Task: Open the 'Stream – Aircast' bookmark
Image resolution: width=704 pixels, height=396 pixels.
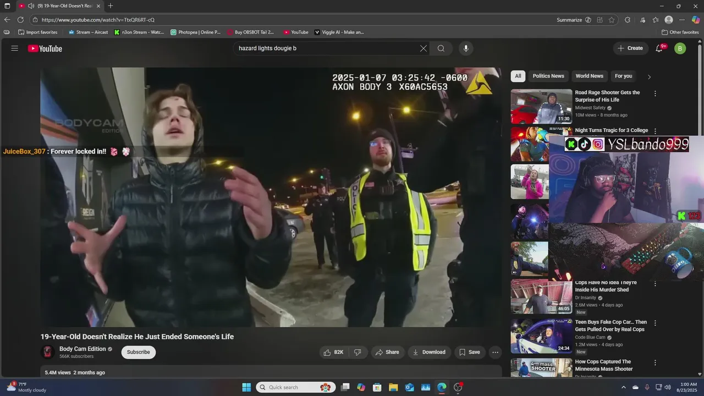Action: 88,32
